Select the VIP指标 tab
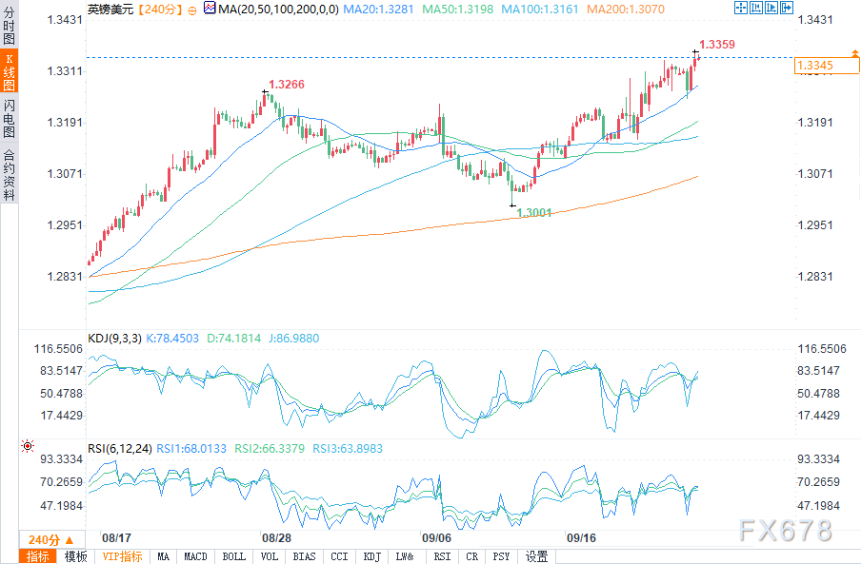This screenshot has height=564, width=861. [x=122, y=556]
